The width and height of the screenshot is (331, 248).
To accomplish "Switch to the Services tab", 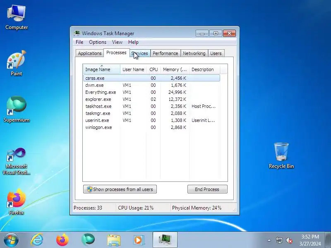I will point(140,53).
